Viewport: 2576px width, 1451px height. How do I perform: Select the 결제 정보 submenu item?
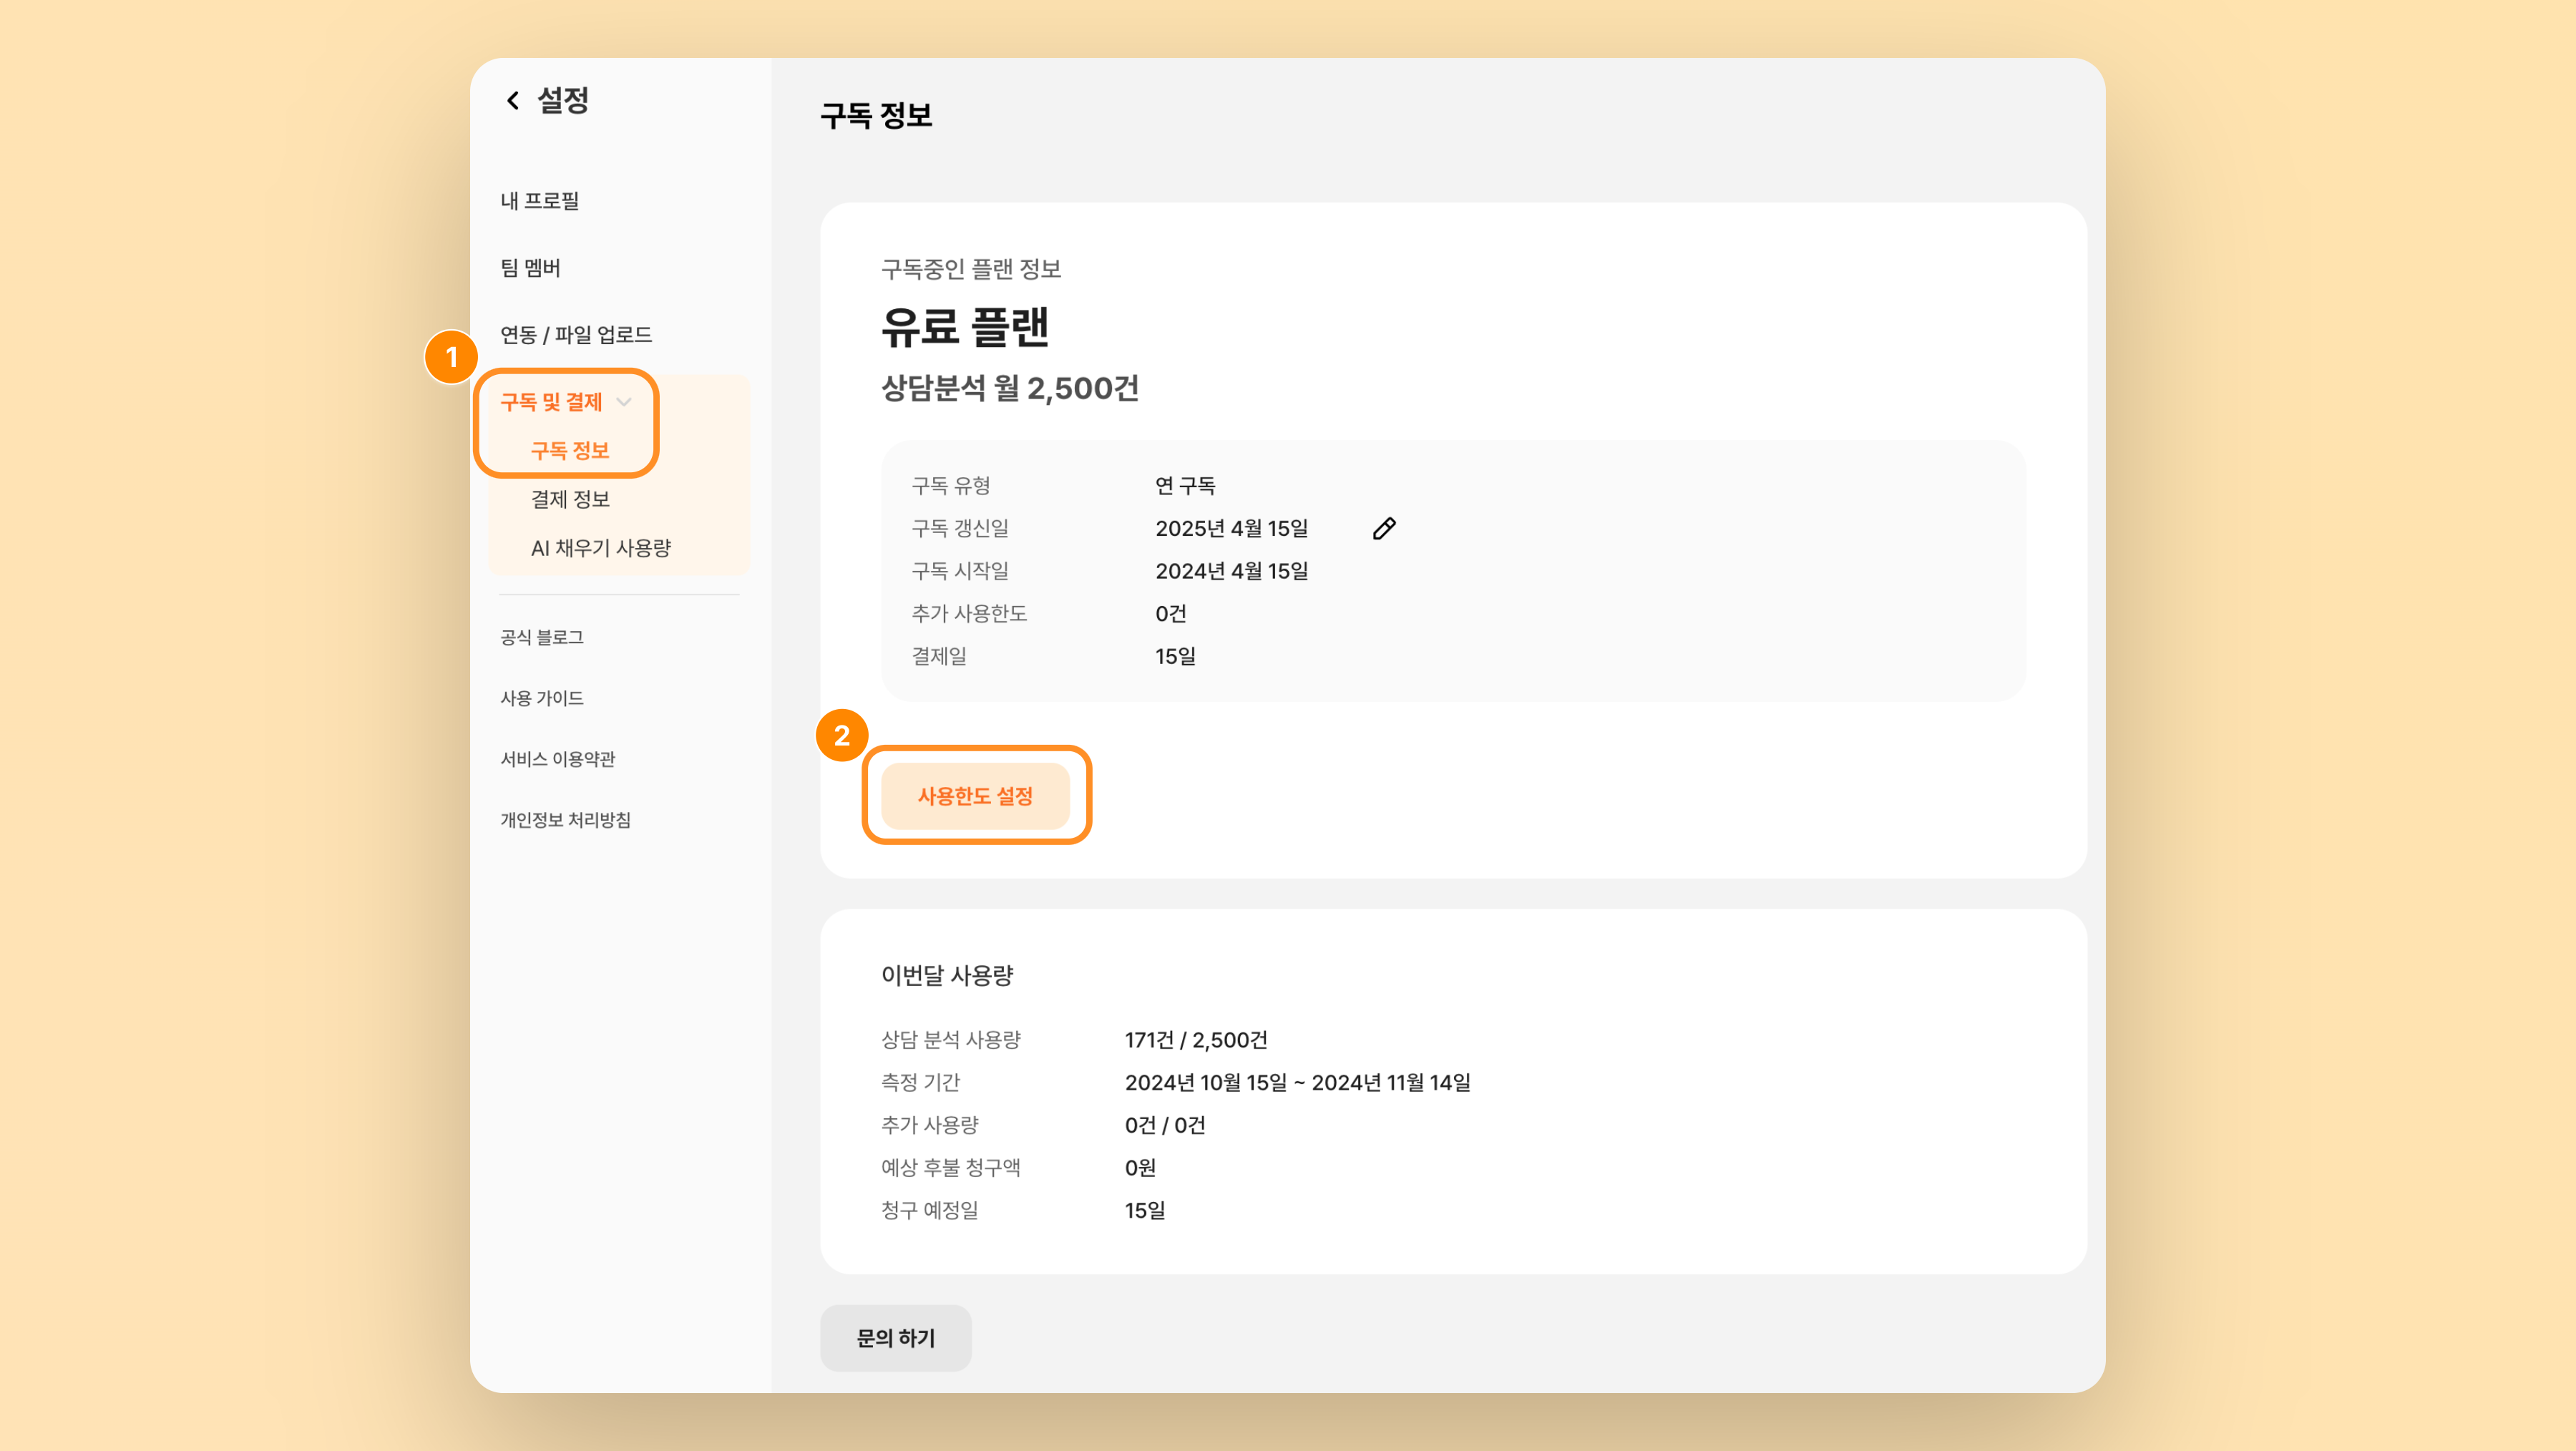click(x=570, y=499)
